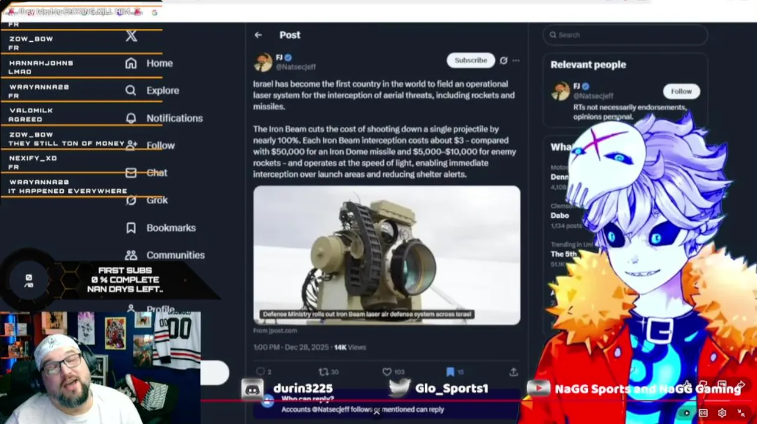The height and width of the screenshot is (424, 757).
Task: Toggle the blue bookmark on the post
Action: [x=450, y=372]
